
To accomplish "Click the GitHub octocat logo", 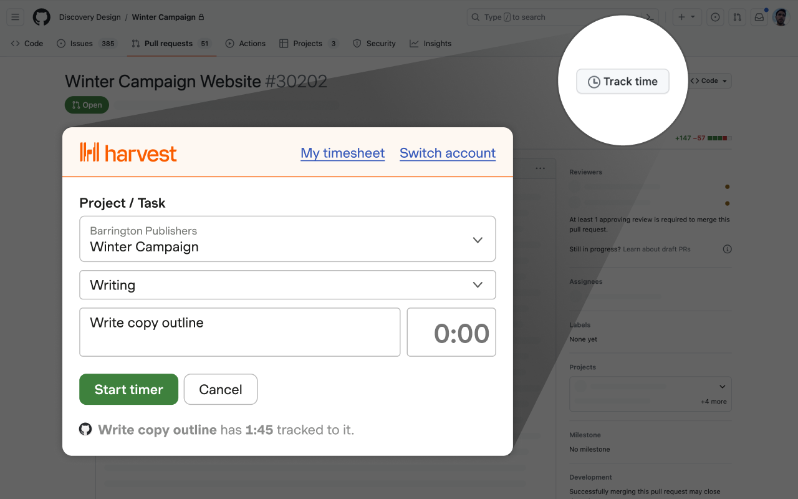I will (42, 17).
